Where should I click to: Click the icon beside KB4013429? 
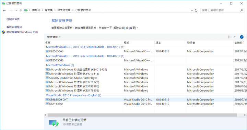pos(47,70)
